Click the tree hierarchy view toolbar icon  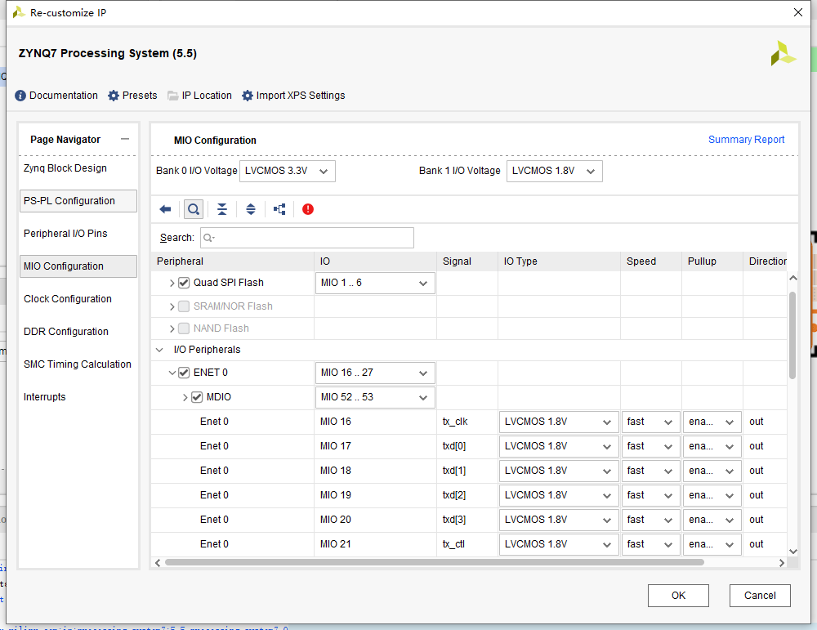[279, 209]
